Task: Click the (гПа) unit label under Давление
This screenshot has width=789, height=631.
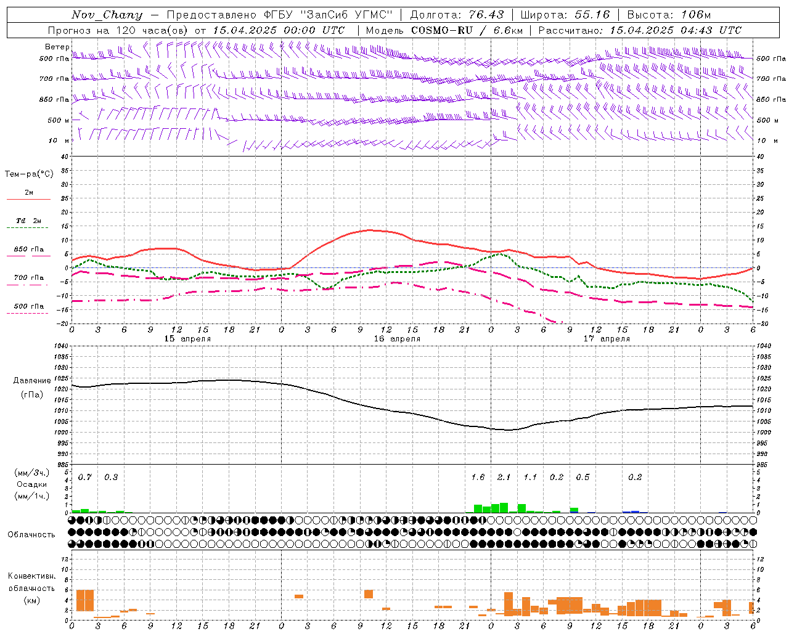Action: coord(32,395)
